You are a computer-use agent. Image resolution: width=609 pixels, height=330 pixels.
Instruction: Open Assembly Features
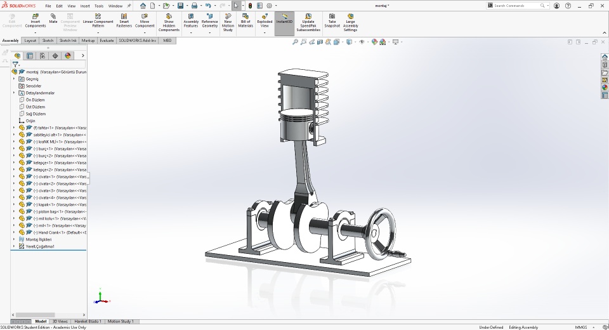pyautogui.click(x=191, y=20)
